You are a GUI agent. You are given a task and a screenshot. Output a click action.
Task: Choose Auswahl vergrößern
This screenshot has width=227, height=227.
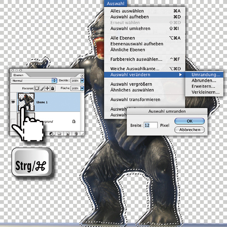[145, 84]
